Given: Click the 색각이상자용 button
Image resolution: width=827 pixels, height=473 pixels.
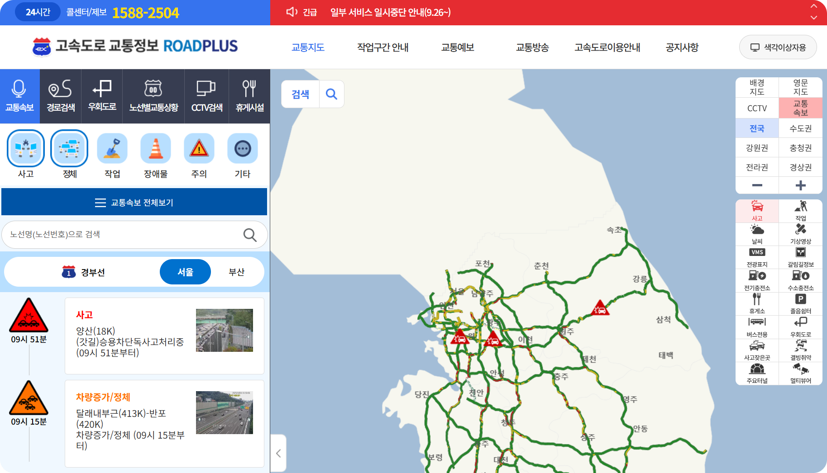Looking at the screenshot, I should (778, 47).
